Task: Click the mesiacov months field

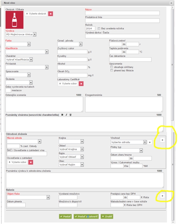Action: pyautogui.click(x=8, y=90)
